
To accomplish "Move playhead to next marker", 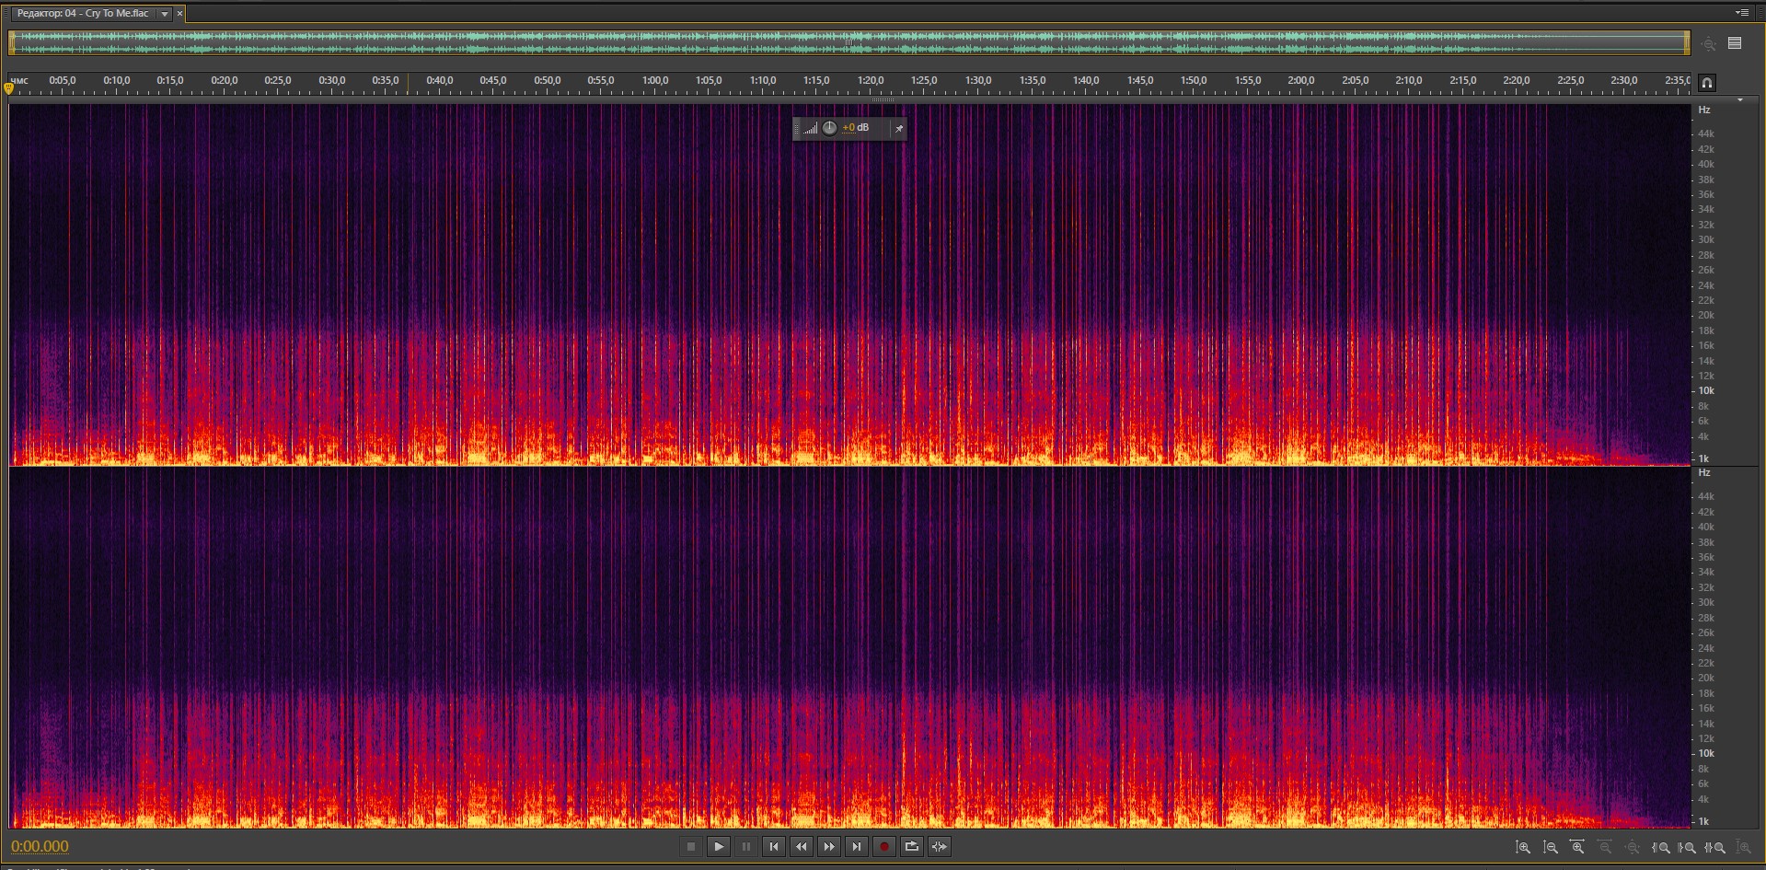I will [x=856, y=847].
